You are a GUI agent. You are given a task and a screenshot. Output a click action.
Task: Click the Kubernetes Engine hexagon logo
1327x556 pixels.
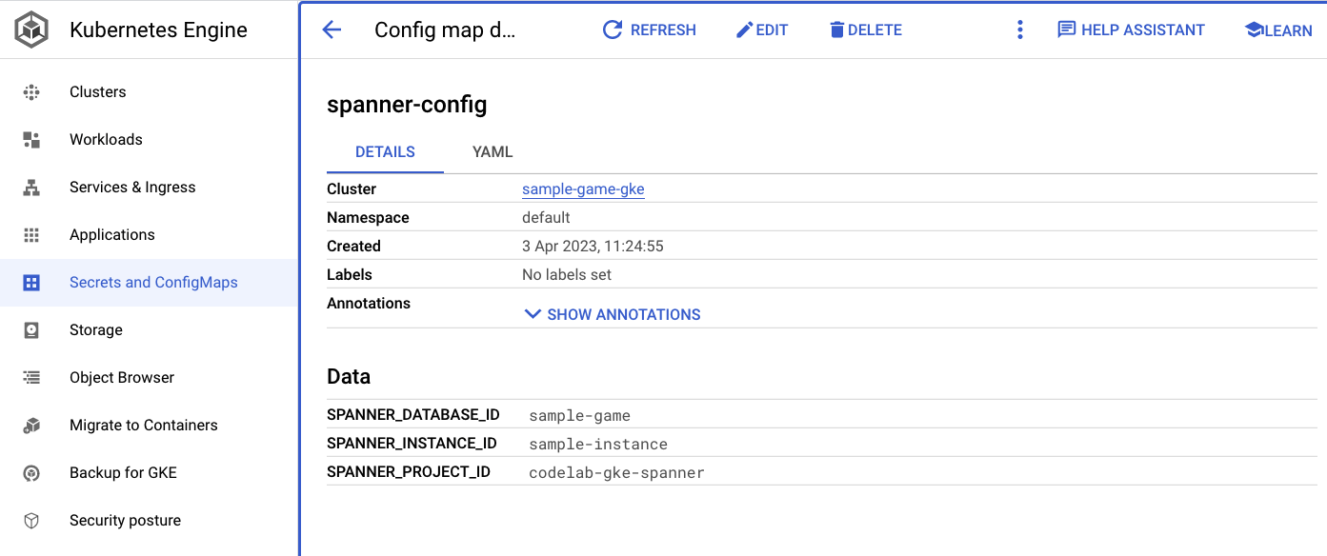click(x=31, y=30)
